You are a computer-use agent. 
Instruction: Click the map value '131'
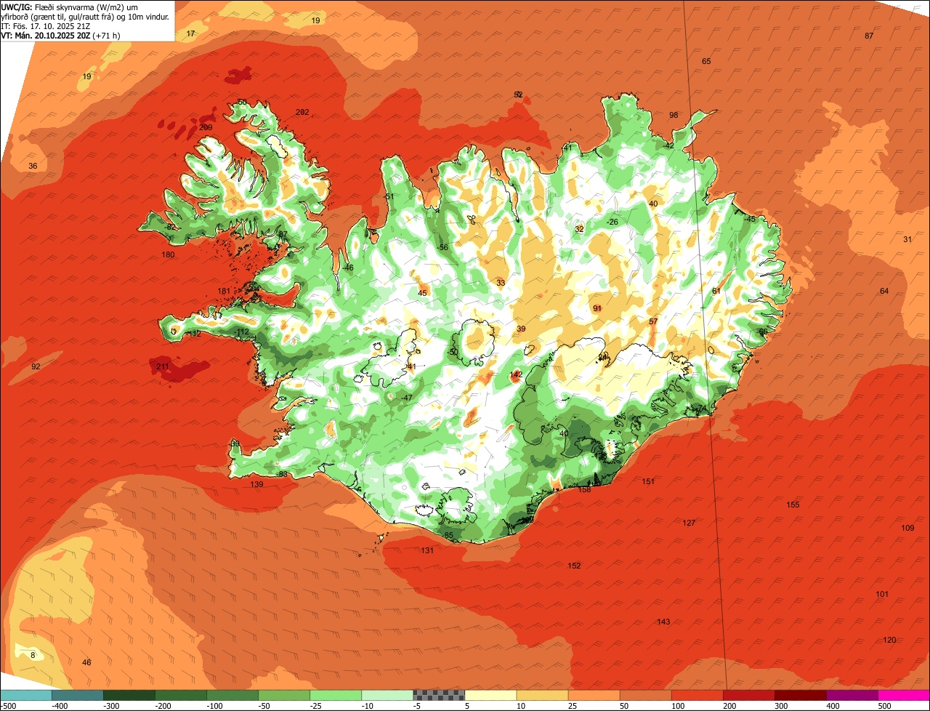point(427,551)
